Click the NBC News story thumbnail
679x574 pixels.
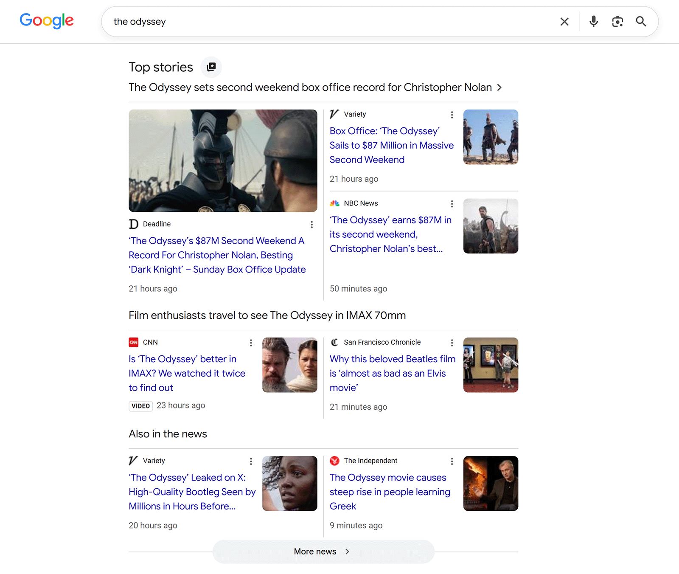coord(491,226)
